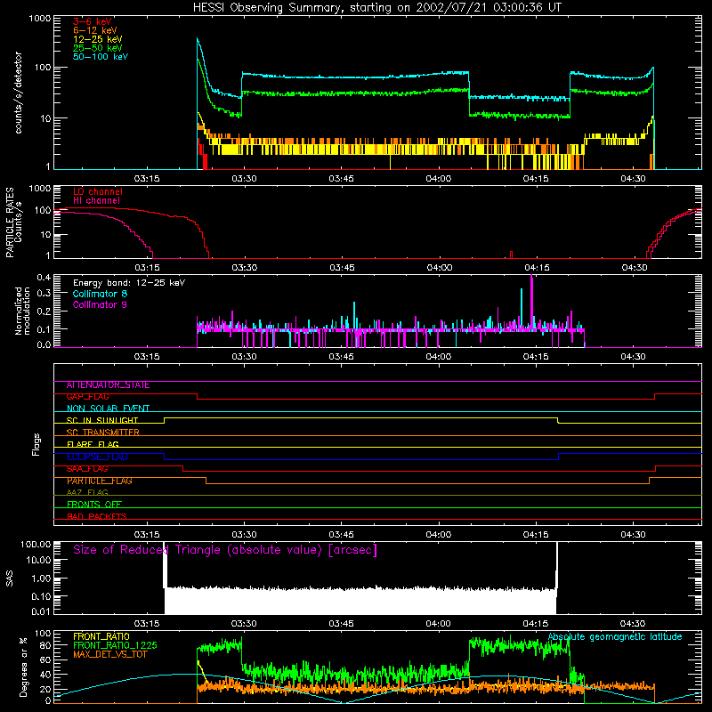Click the SC_TRANSMITTER flag label
Screen dimensions: 712x712
pos(102,433)
